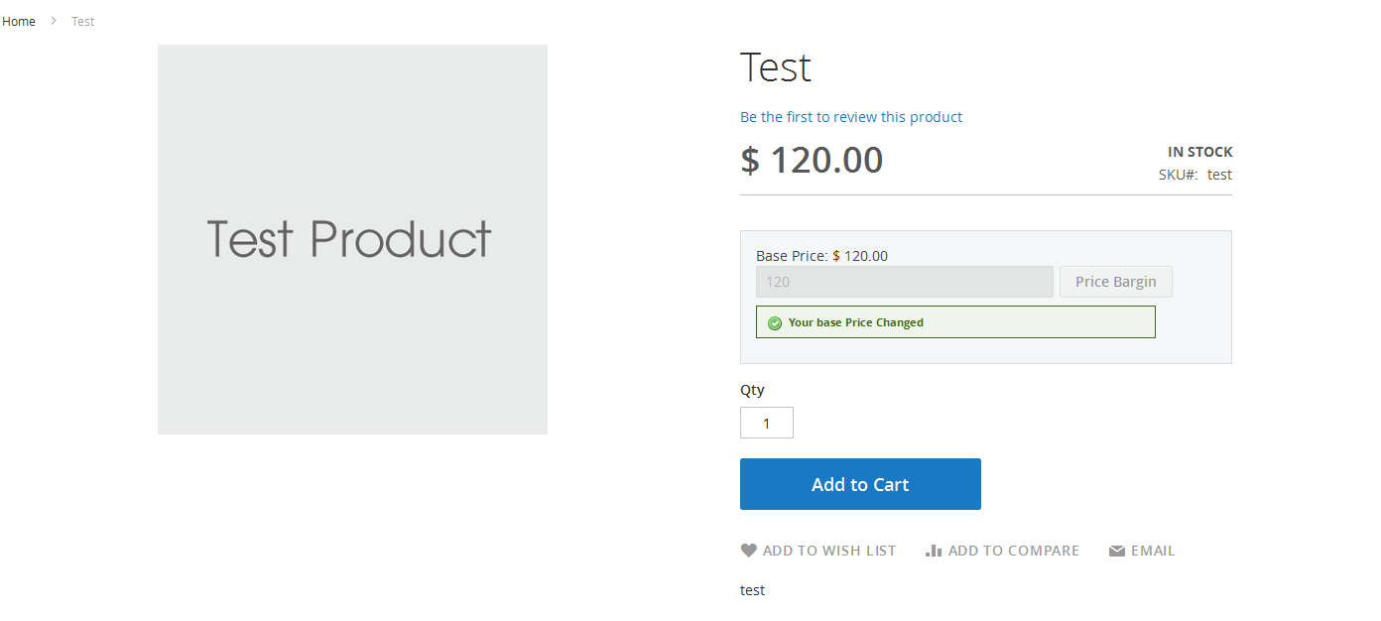Focus the Qty quantity field

(x=766, y=423)
